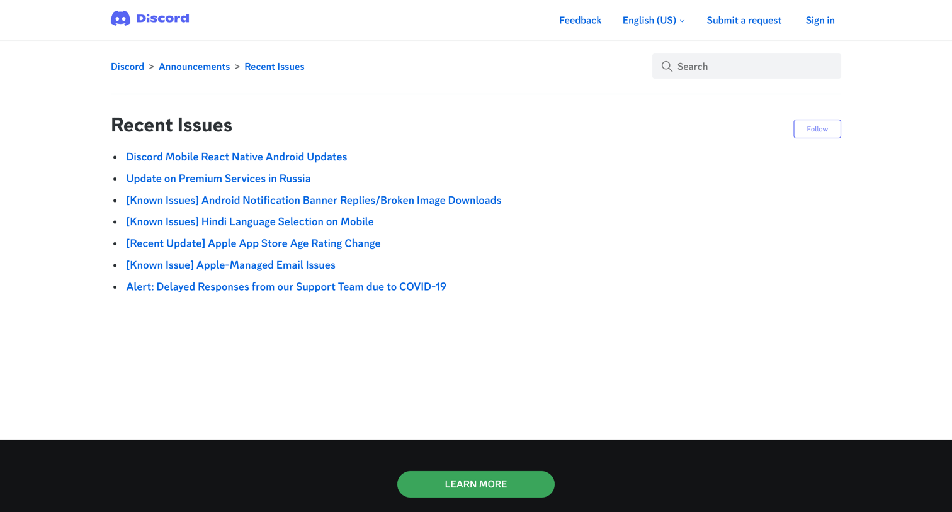Go to the Discord breadcrumb

(127, 67)
